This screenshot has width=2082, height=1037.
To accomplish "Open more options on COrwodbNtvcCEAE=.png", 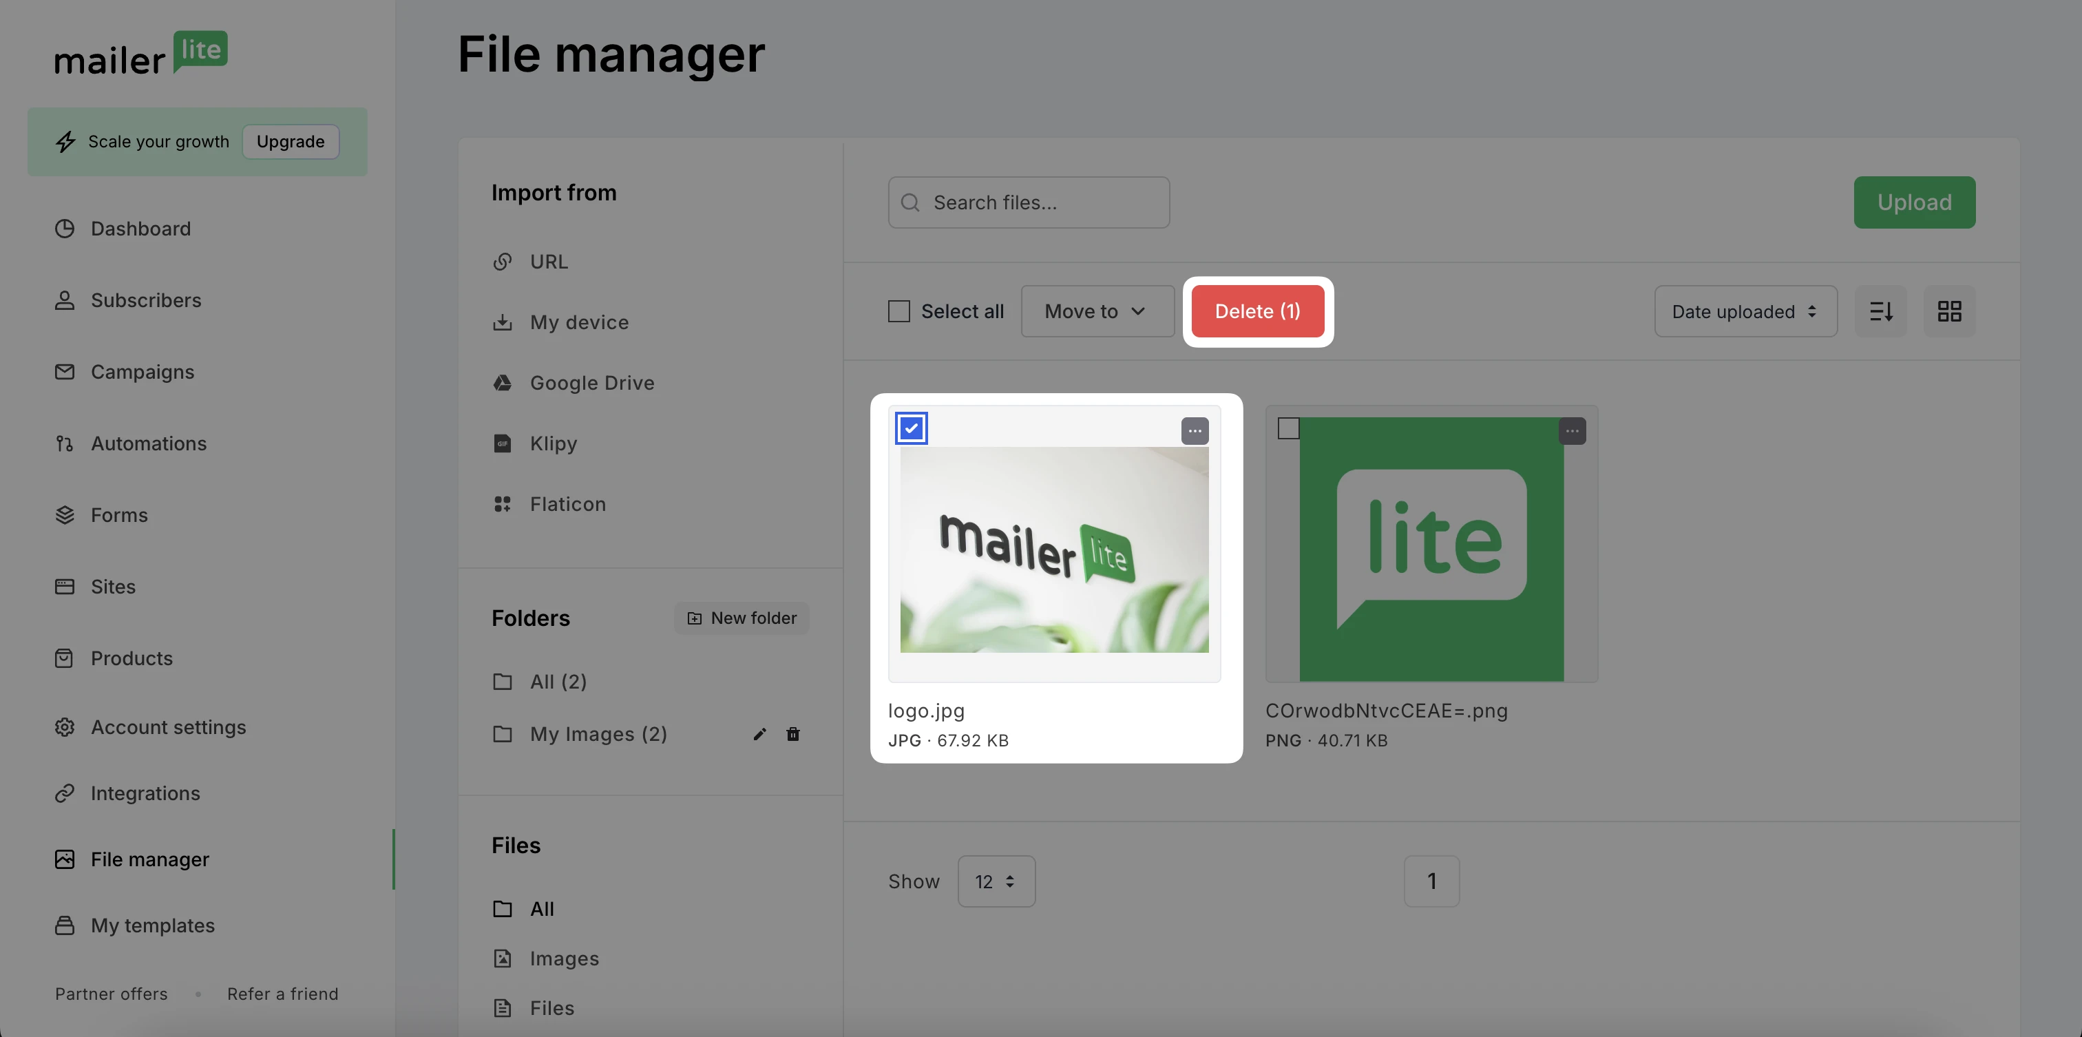I will pos(1572,431).
